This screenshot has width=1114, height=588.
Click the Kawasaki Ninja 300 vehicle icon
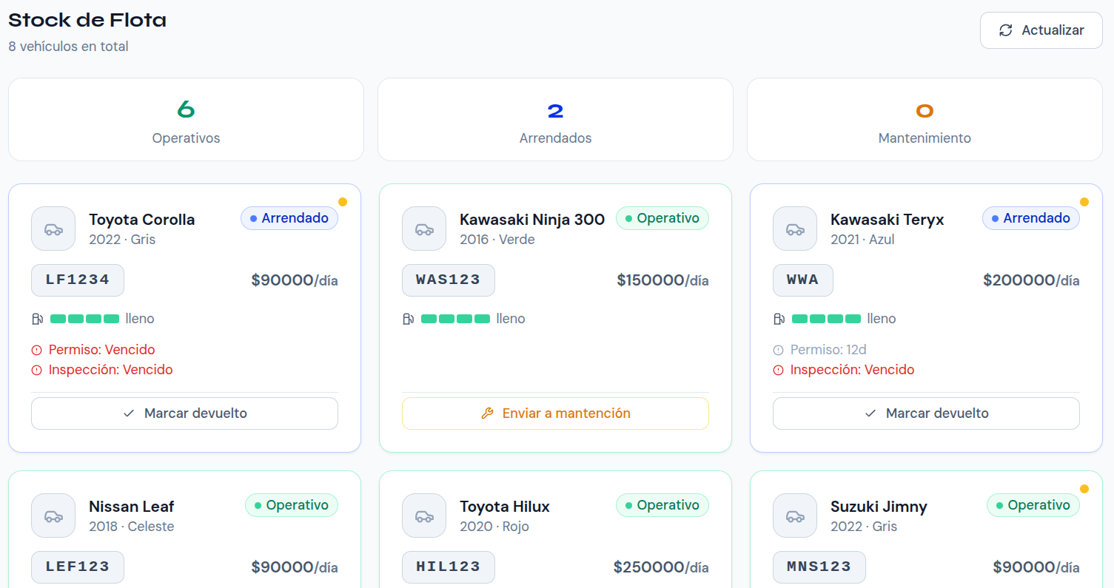point(424,229)
